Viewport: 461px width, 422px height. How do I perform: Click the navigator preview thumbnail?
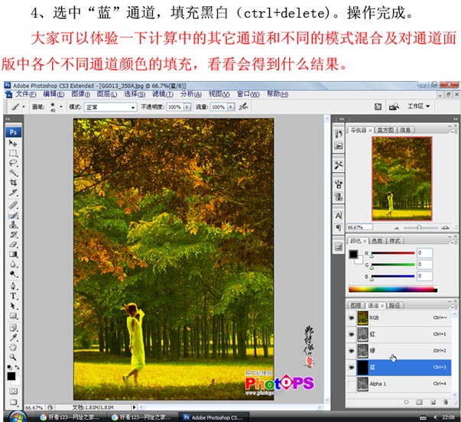coord(402,178)
